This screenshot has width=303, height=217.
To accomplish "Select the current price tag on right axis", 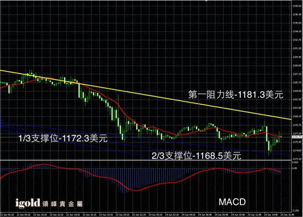I will 297,137.
